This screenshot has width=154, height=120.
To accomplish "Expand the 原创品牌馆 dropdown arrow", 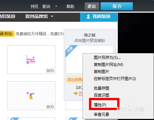I will [52, 16].
